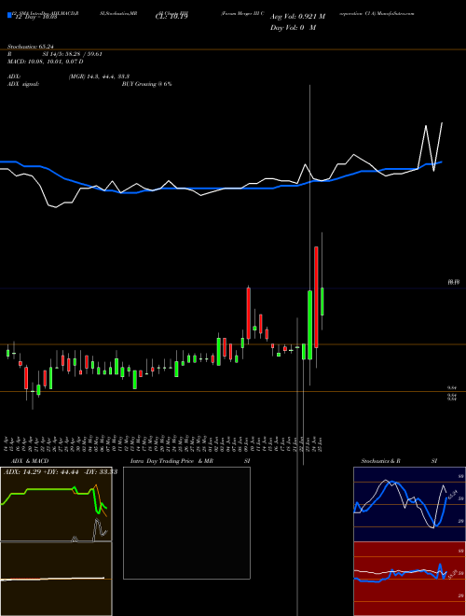Screen dimensions: 466x616
Task: Open the ManafaSutra.com watermark link
Action: [394, 13]
